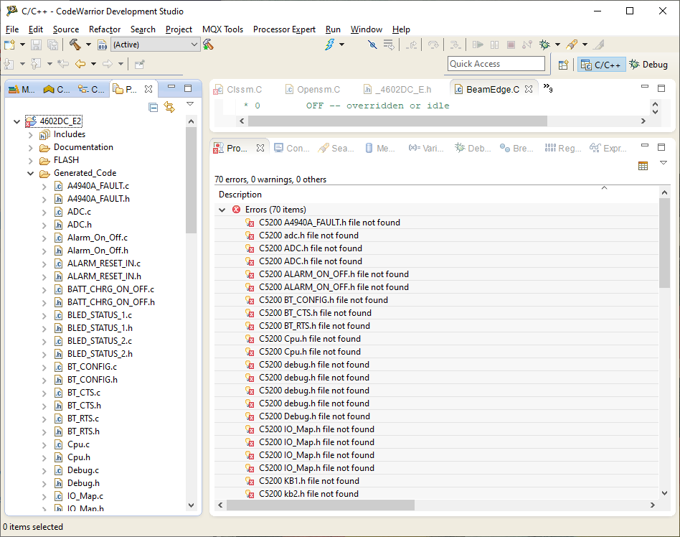Screen dimensions: 680x537
Task: Select error C5200 BT_CTS.h file not found
Action: [x=315, y=313]
